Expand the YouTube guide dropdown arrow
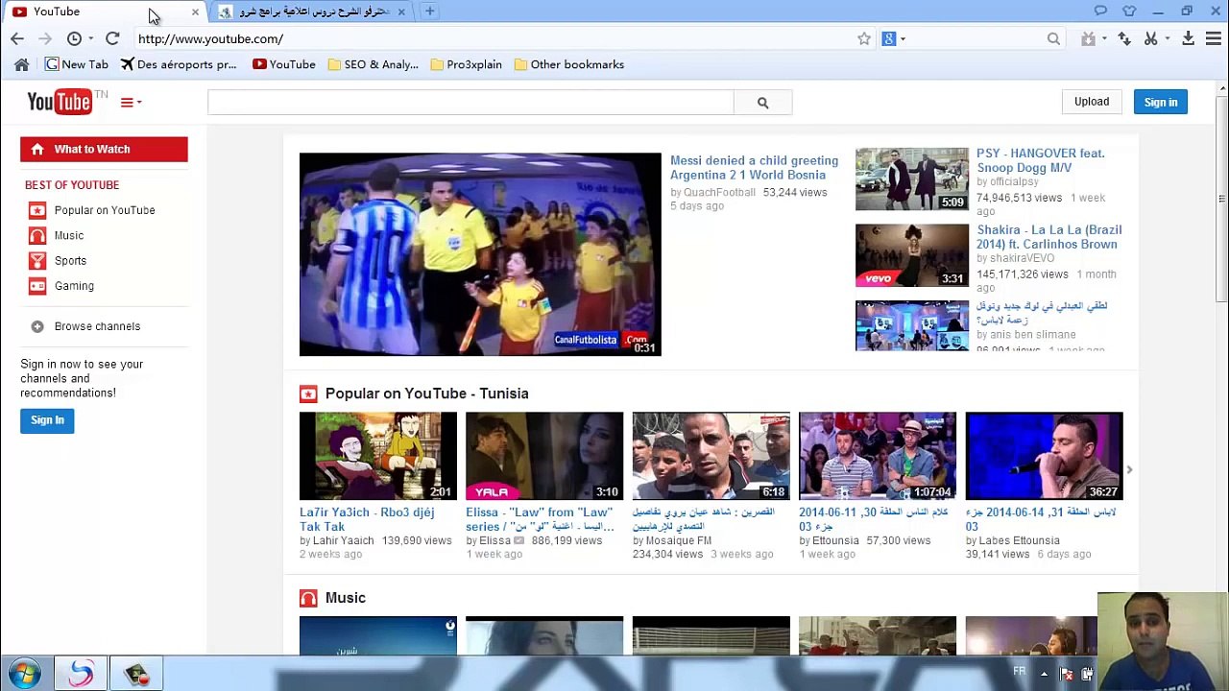Screen dimensions: 1229x691 [x=139, y=102]
